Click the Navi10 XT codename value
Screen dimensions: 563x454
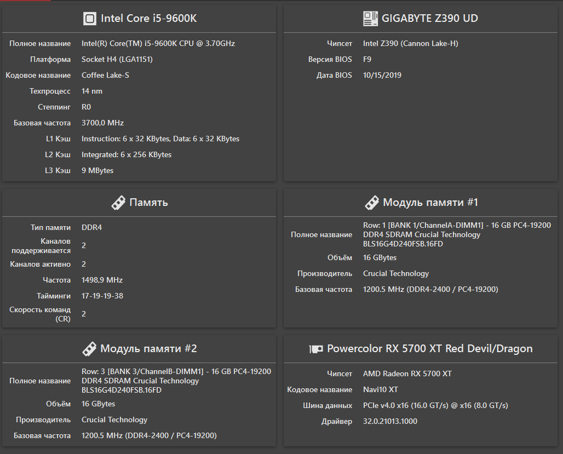(380, 389)
